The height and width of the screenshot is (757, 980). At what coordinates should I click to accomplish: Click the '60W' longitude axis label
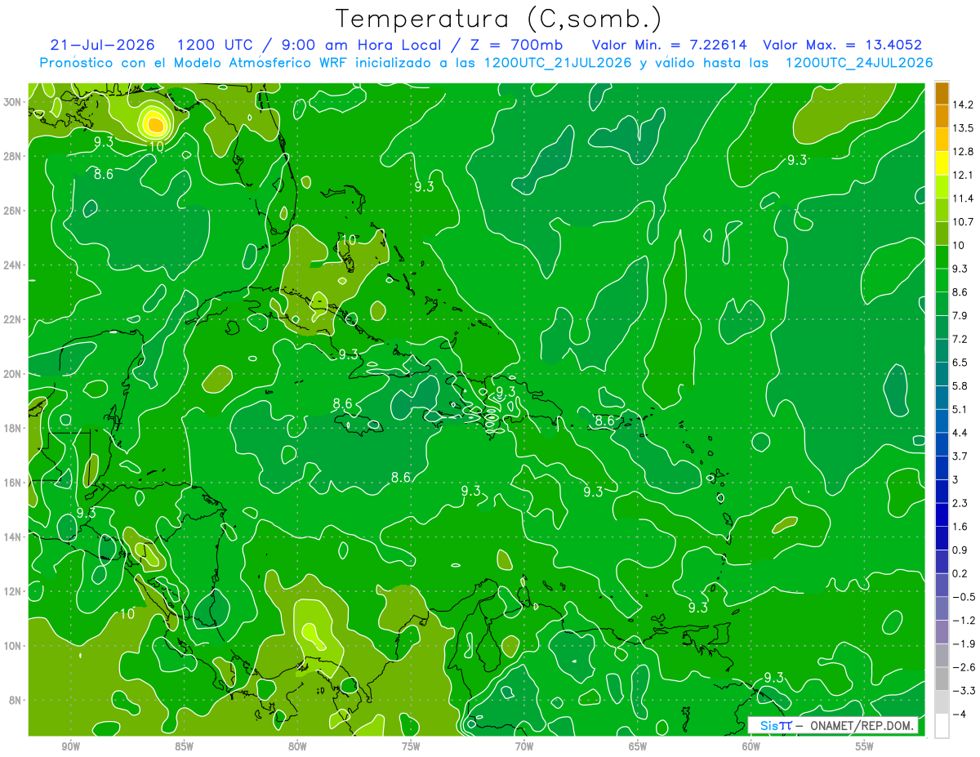[751, 746]
